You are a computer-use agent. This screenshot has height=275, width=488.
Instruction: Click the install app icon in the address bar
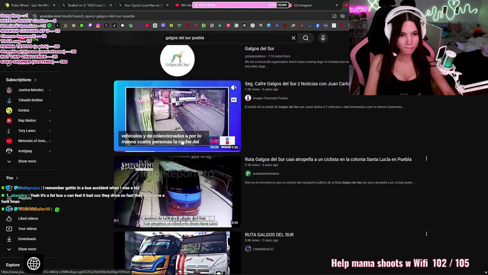click(x=334, y=16)
